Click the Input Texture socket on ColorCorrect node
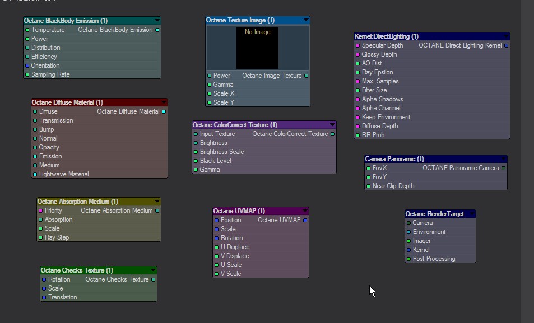The width and height of the screenshot is (534, 323). (196, 134)
